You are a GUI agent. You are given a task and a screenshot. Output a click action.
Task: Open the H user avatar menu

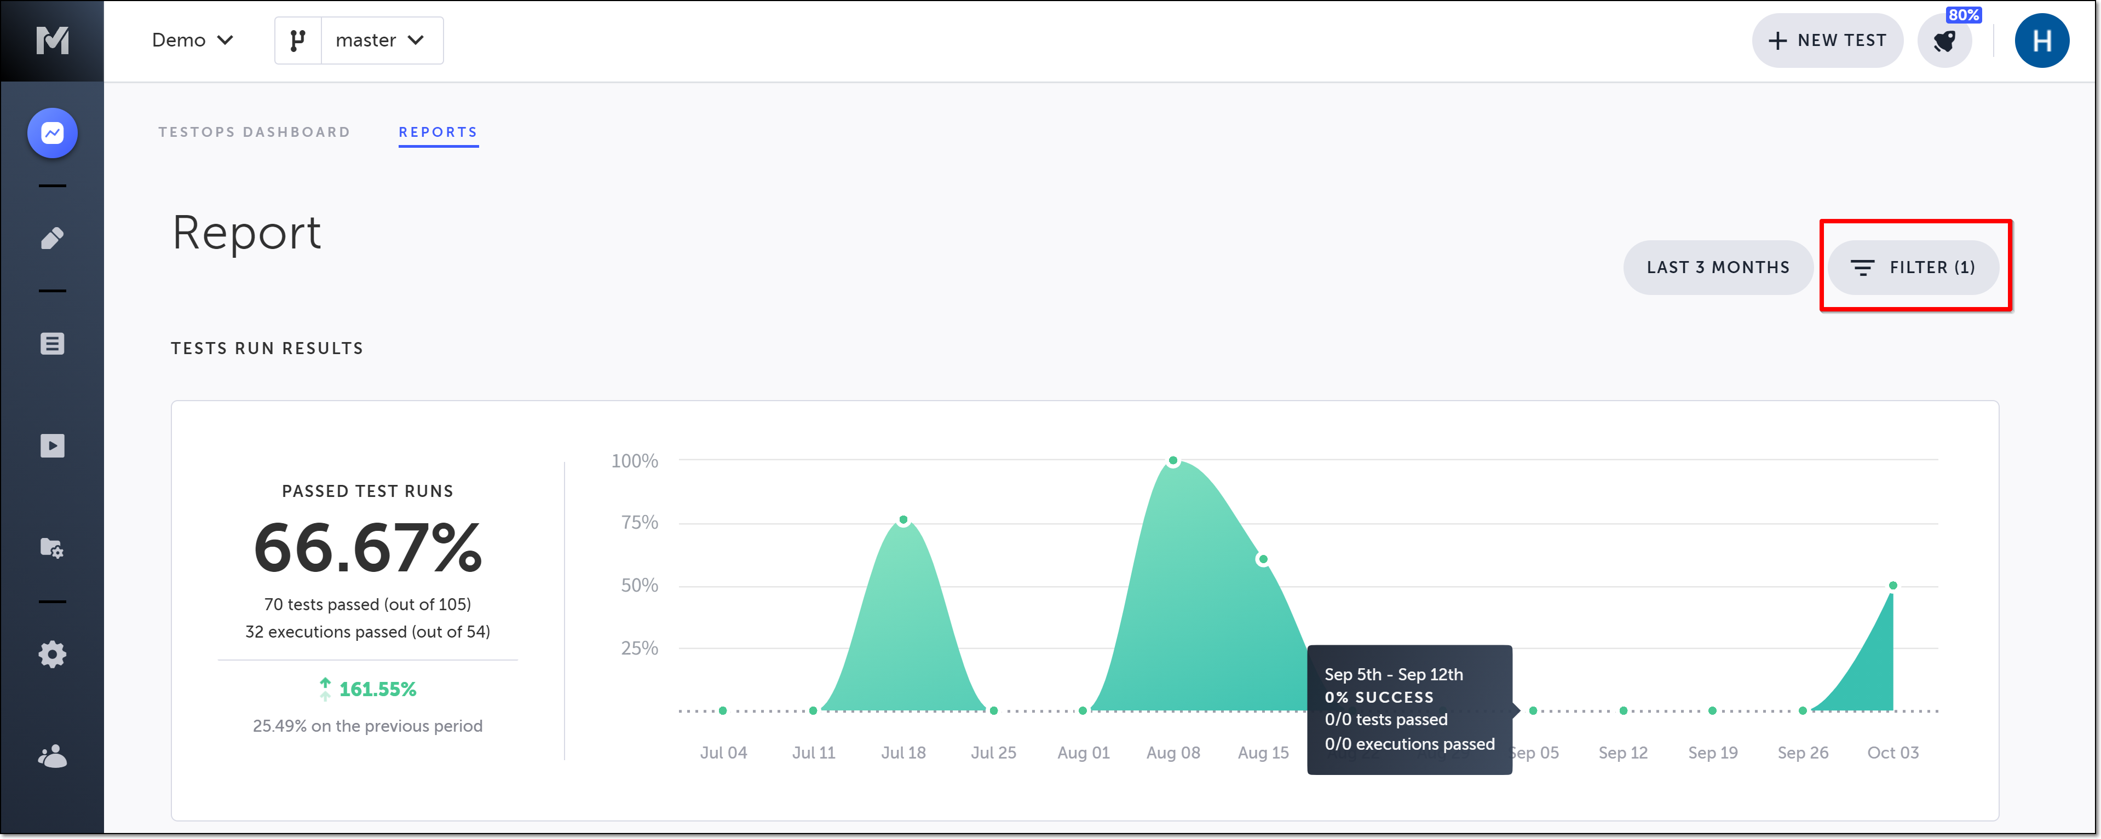(x=2041, y=40)
